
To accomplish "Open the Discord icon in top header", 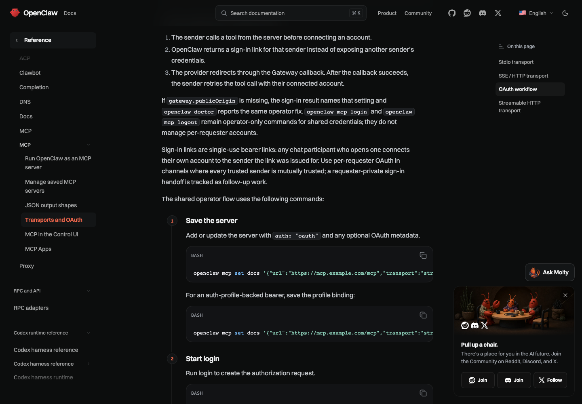I will pos(483,13).
